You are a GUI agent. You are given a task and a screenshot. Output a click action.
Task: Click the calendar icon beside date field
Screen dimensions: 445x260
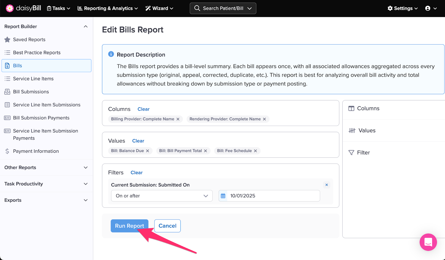coord(223,196)
